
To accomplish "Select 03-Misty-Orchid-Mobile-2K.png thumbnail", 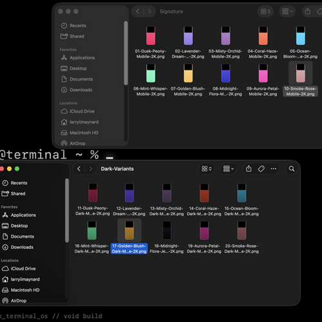I will [225, 35].
